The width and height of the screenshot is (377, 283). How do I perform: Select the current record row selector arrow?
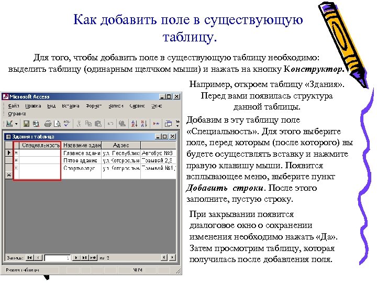9,153
